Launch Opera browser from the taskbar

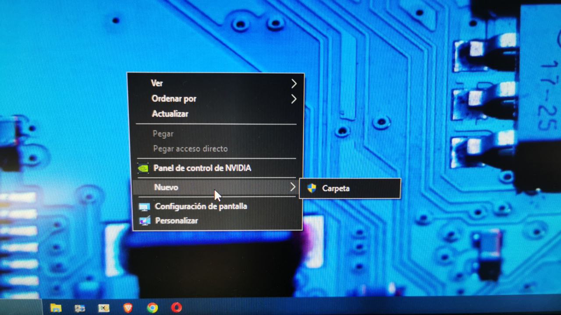(176, 308)
